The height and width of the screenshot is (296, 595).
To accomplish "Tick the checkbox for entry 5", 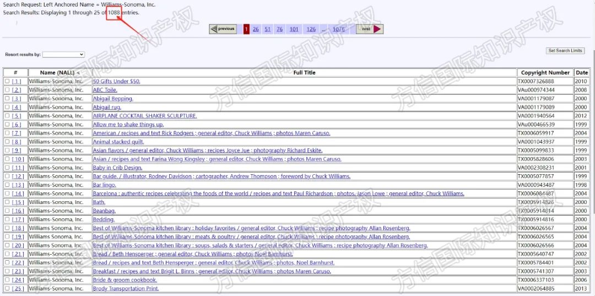I will click(x=7, y=116).
